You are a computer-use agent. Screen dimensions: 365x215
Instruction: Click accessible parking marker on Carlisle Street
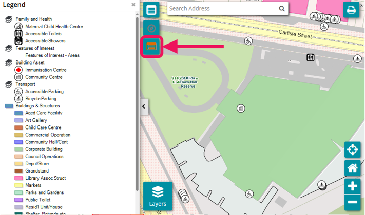(248, 40)
